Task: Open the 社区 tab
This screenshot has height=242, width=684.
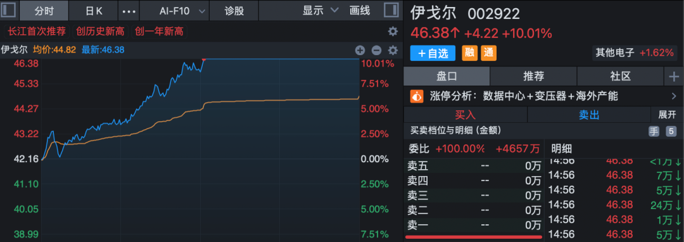Action: coord(620,77)
